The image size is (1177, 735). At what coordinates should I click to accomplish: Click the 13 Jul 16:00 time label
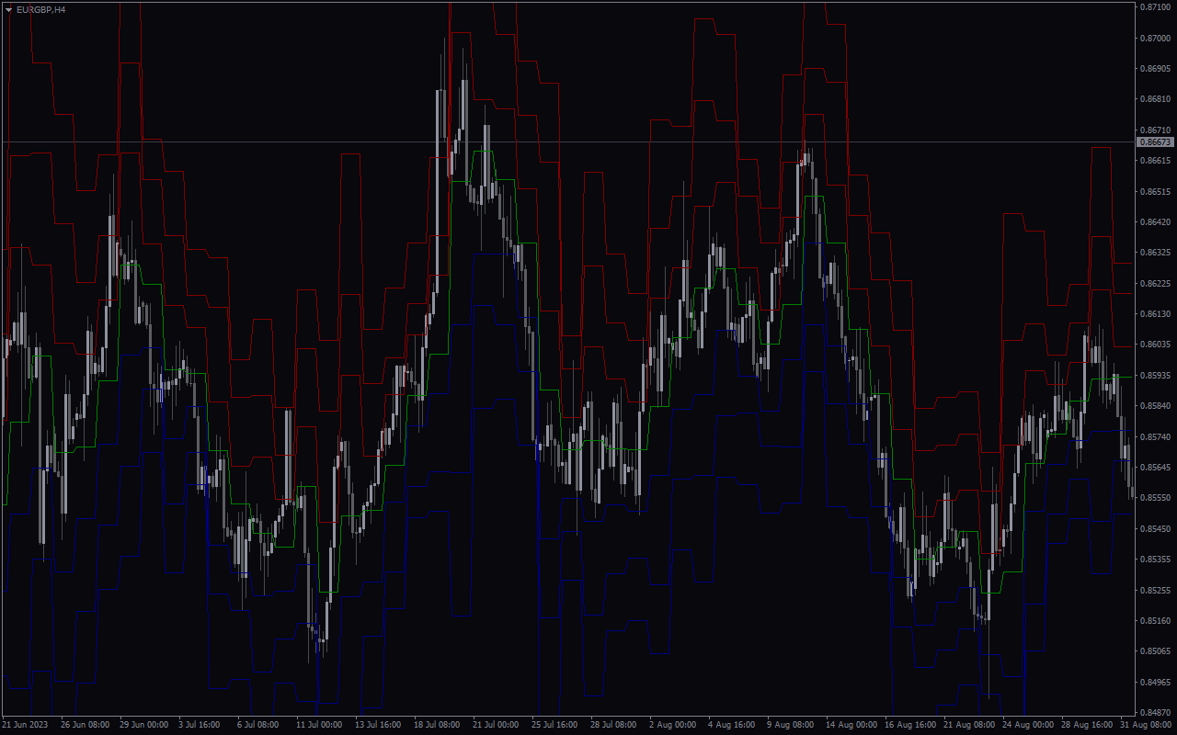[x=377, y=725]
